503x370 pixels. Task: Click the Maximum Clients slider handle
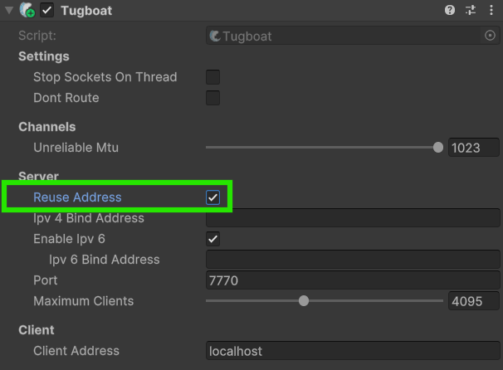304,301
